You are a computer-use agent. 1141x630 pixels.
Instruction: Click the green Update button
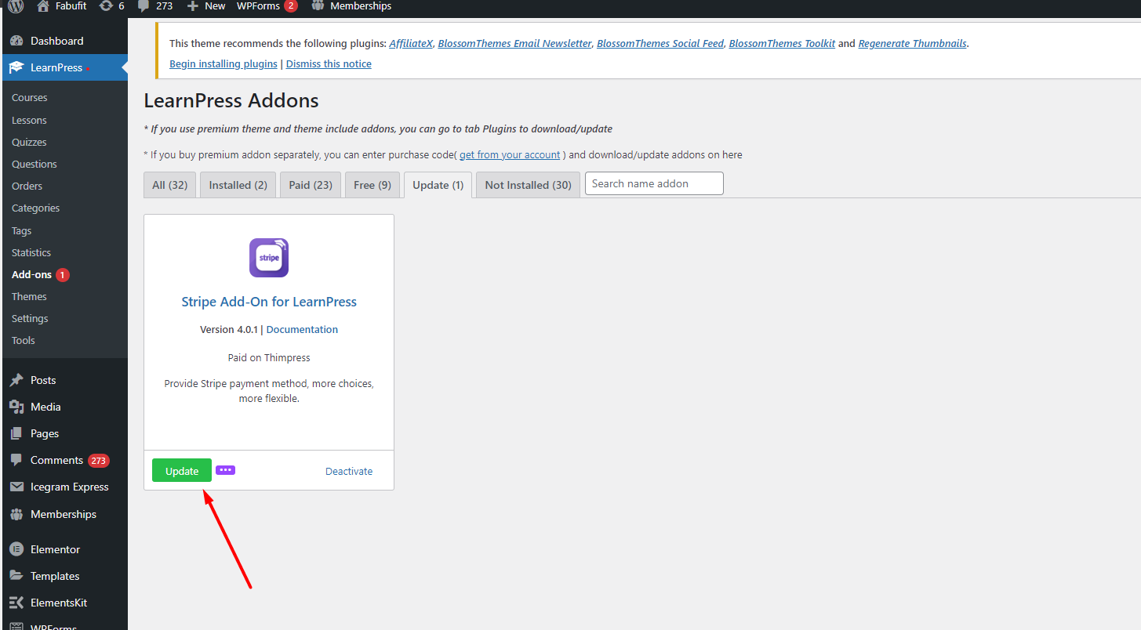[x=182, y=470]
